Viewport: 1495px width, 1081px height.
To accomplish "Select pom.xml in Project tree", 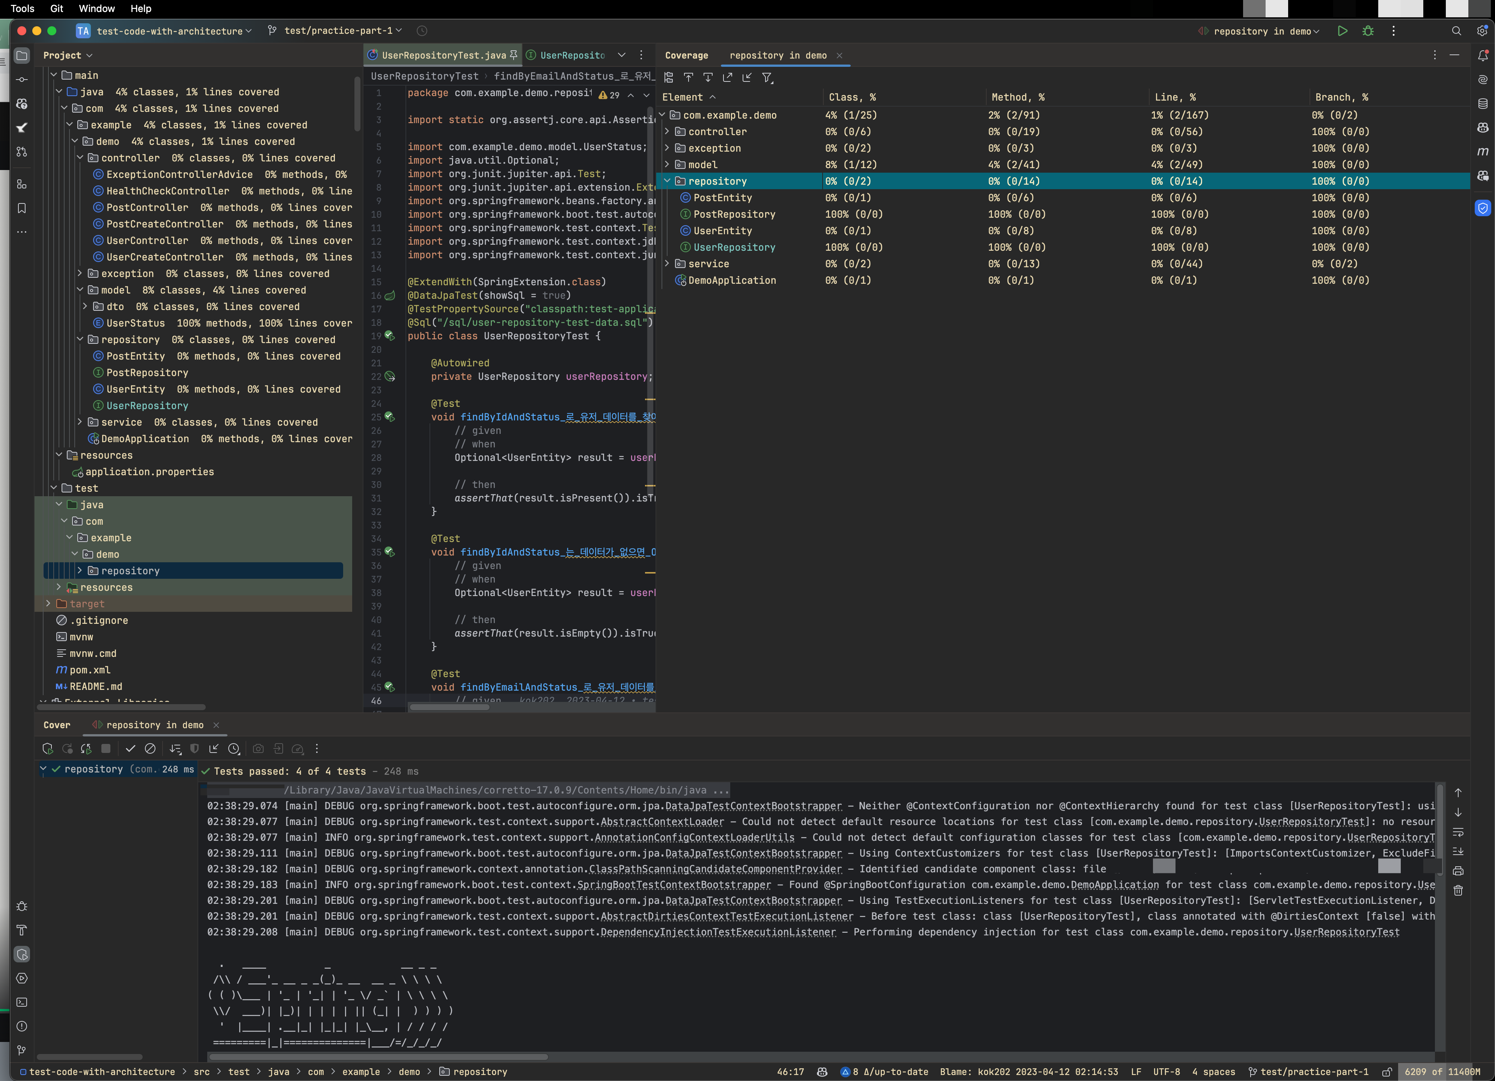I will (90, 670).
